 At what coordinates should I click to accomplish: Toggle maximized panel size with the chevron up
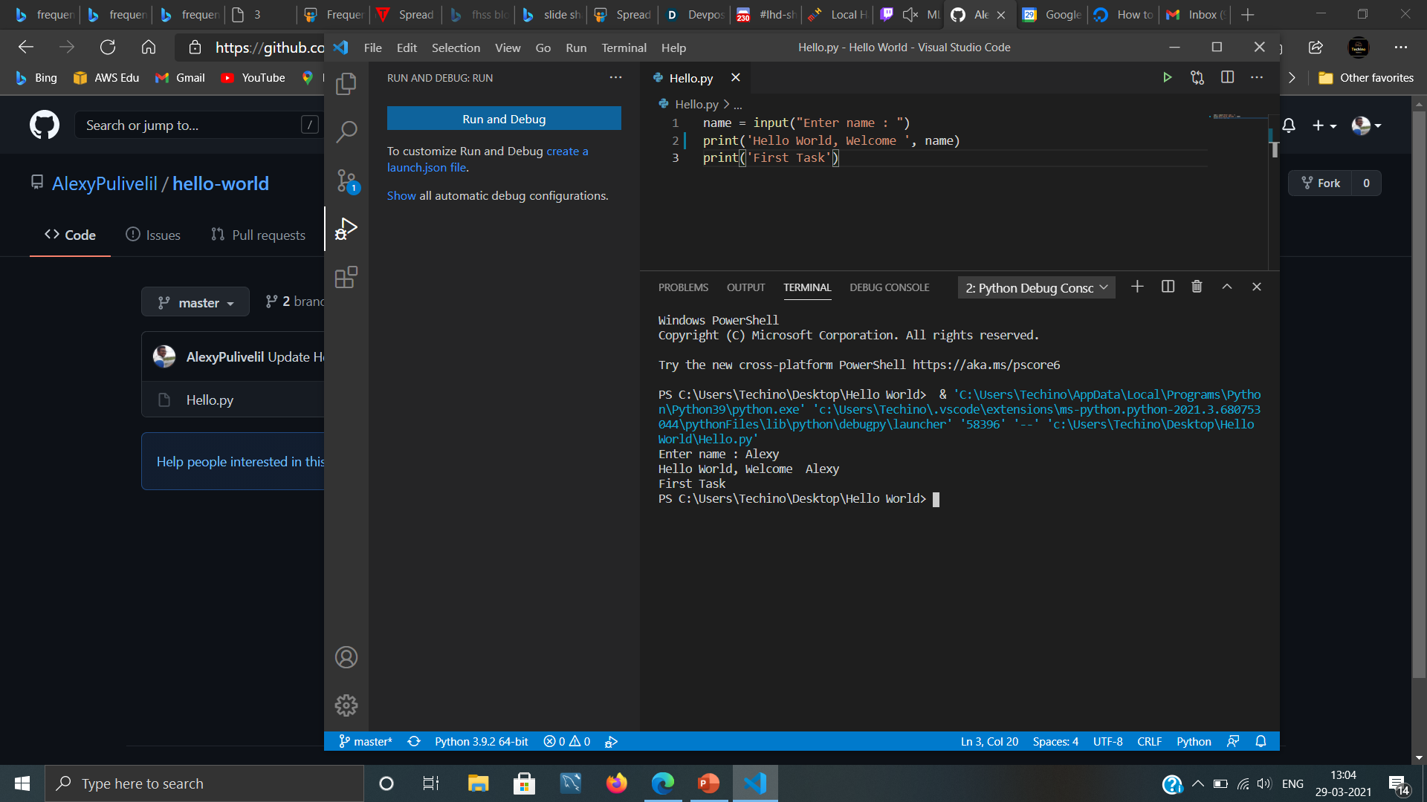tap(1227, 287)
